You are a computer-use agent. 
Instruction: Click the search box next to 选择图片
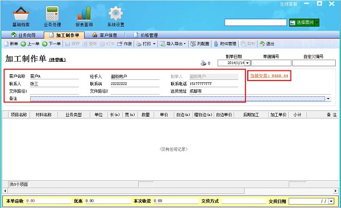(x=256, y=22)
